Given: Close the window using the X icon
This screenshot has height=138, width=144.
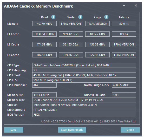Looking at the screenshot, I should pyautogui.click(x=136, y=5).
